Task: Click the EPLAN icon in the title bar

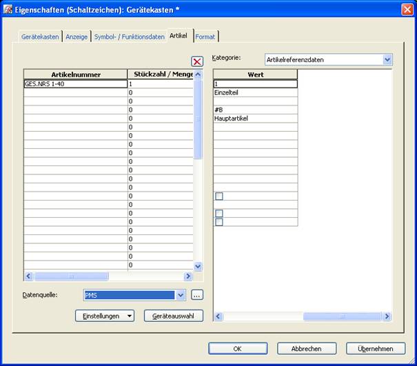Action: pyautogui.click(x=8, y=8)
